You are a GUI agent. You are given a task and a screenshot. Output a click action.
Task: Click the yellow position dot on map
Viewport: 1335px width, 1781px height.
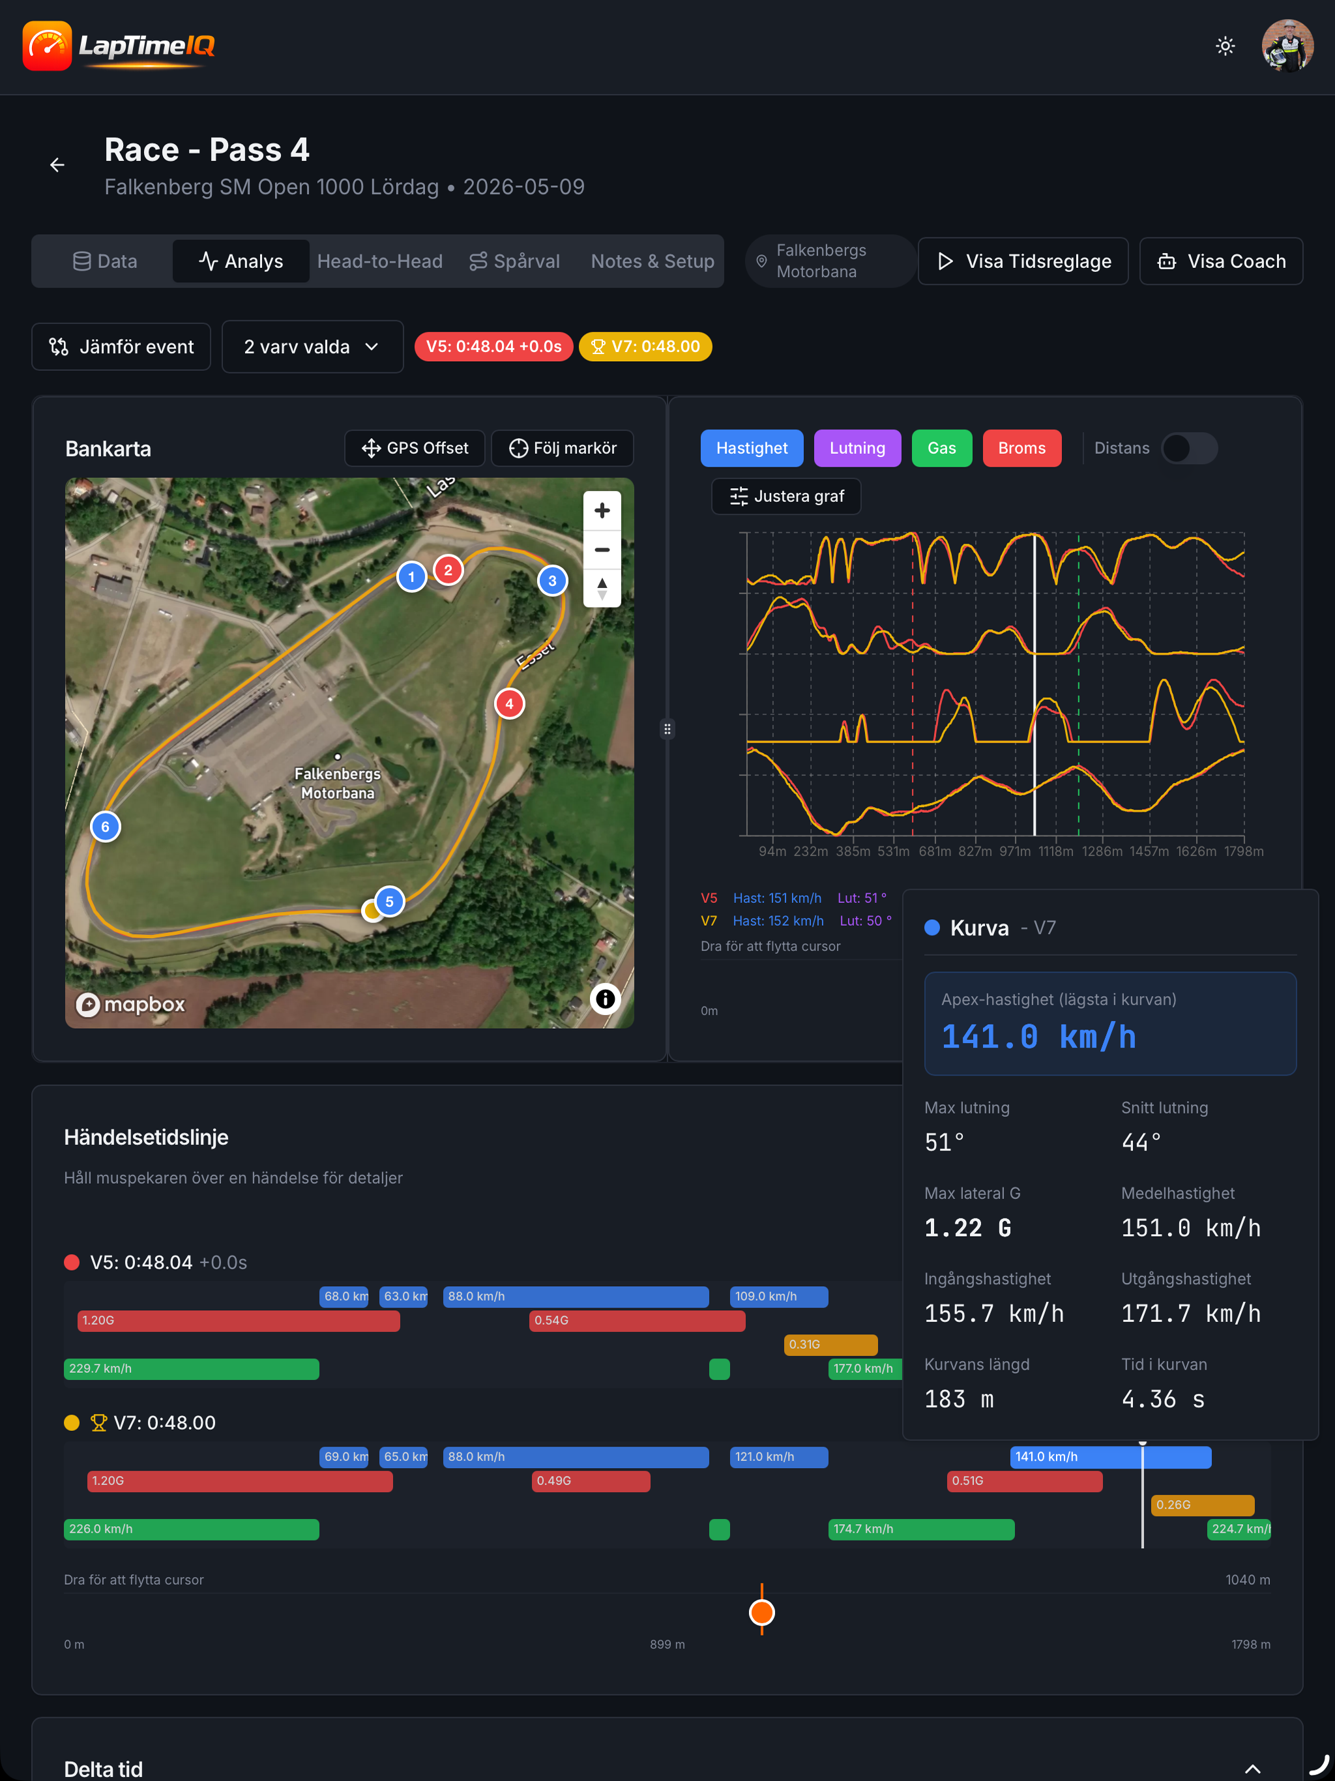tap(371, 911)
